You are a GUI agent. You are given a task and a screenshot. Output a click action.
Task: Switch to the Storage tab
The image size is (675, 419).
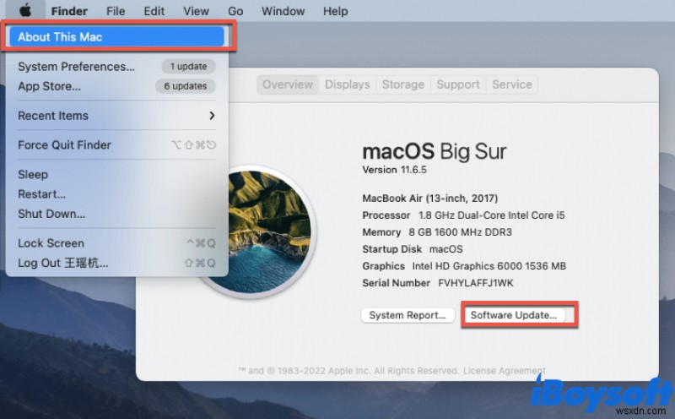point(403,84)
